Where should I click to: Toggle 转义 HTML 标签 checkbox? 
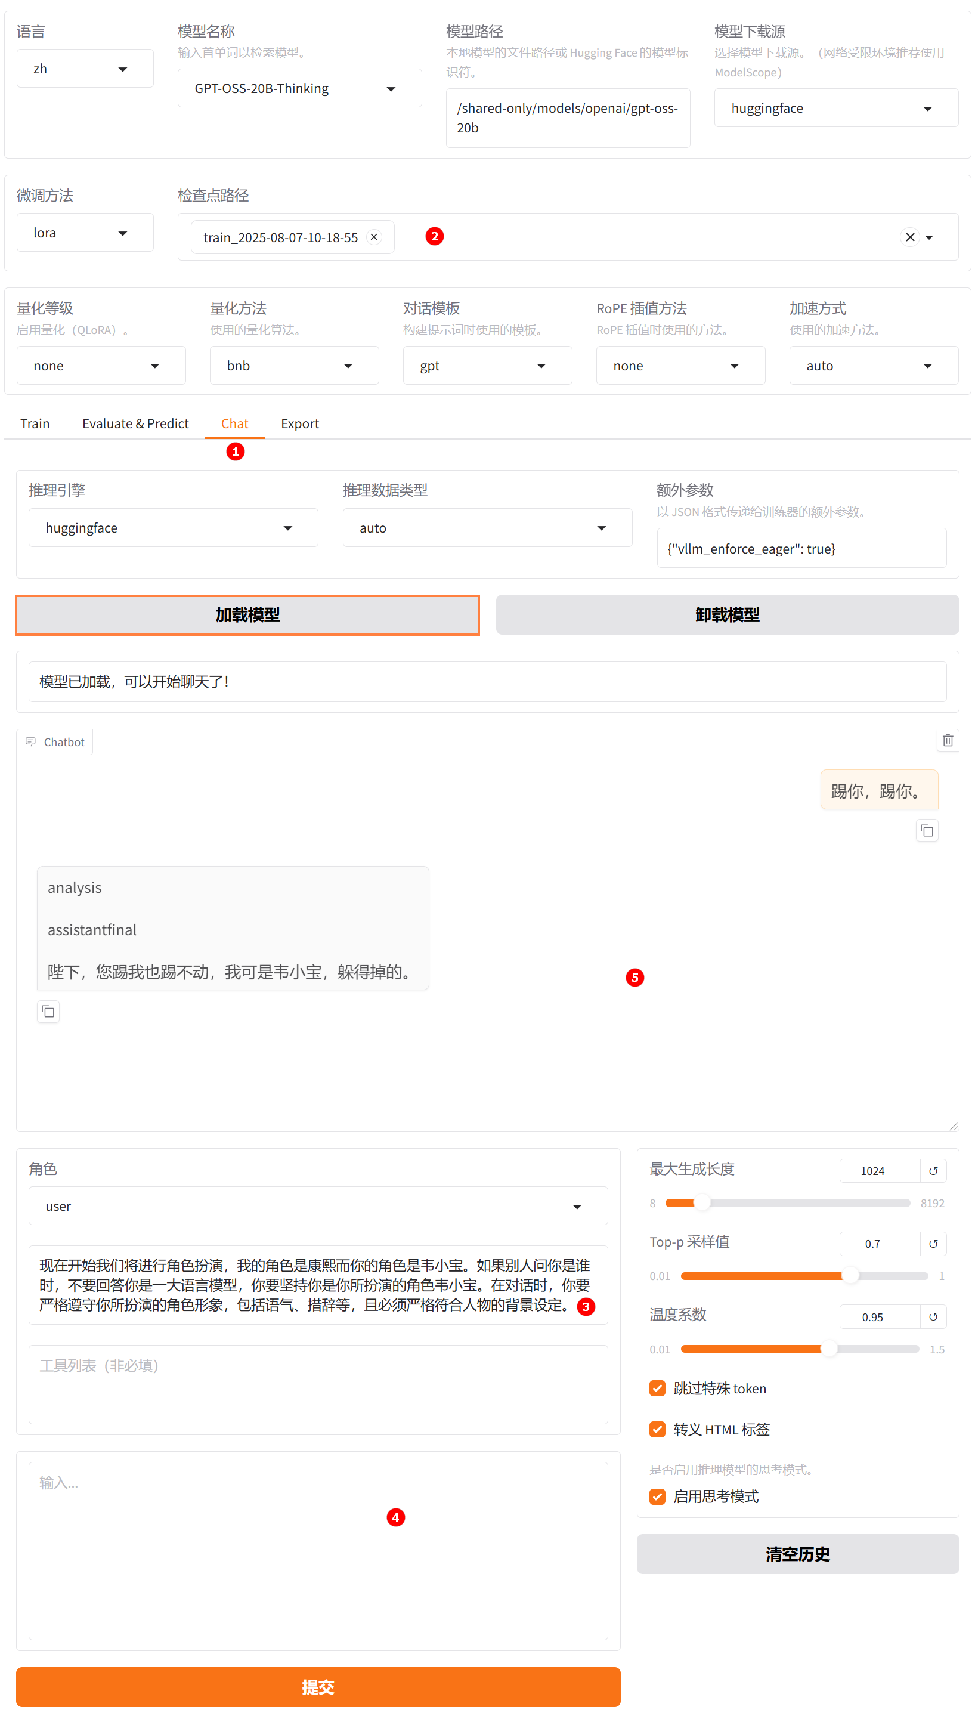click(658, 1429)
